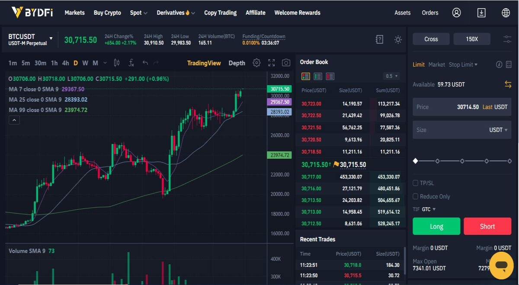Expand the Derivatives menu dropdown
The image size is (519, 285).
[x=176, y=13]
